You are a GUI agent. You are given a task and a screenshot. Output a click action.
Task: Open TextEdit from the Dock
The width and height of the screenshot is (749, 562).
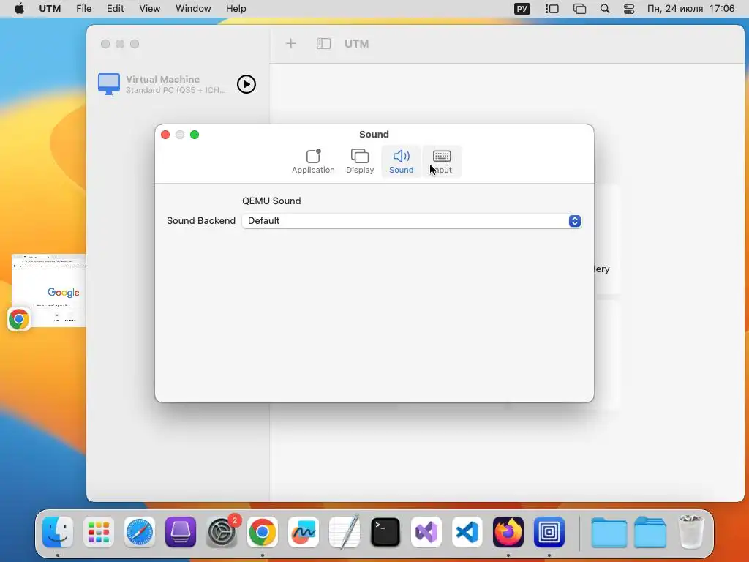click(345, 532)
